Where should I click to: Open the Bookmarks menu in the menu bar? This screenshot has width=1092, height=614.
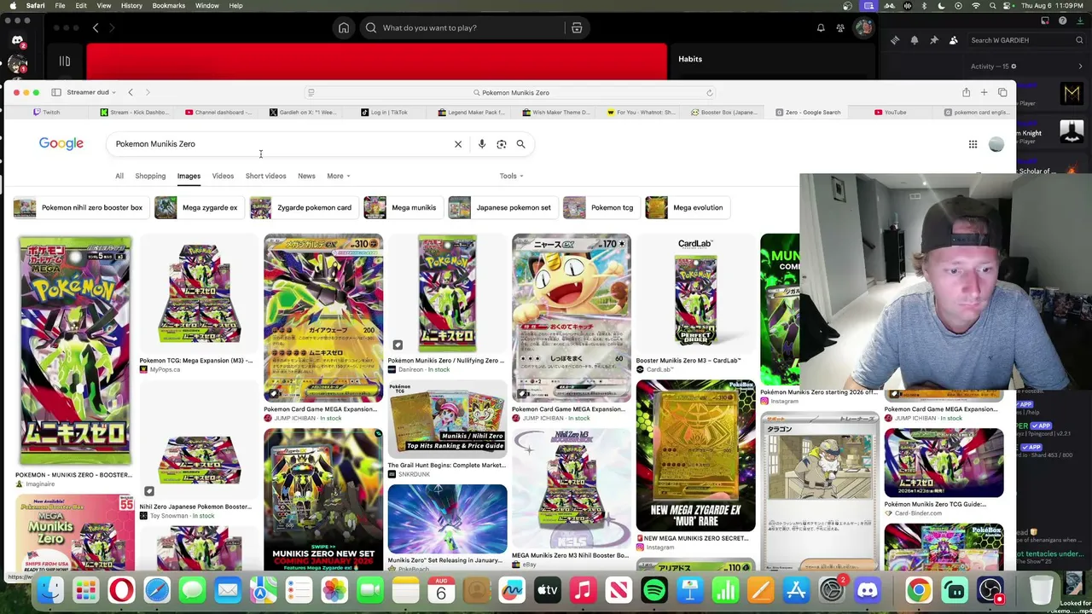168,6
